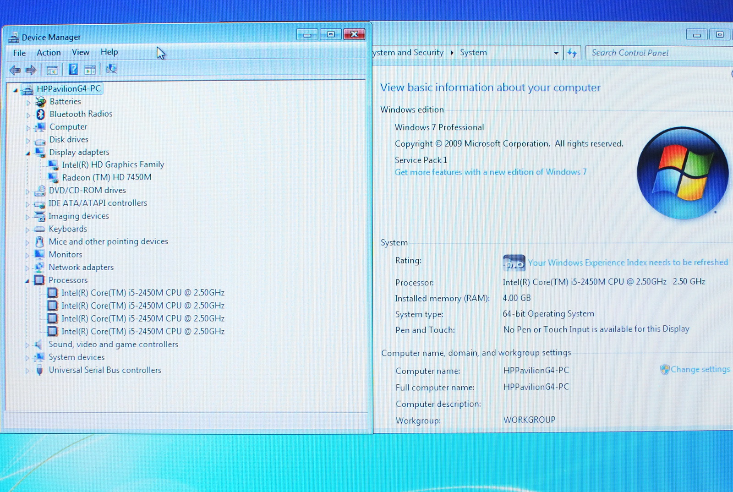Click 'Get more features with a new edition' link
The image size is (733, 492).
click(491, 172)
